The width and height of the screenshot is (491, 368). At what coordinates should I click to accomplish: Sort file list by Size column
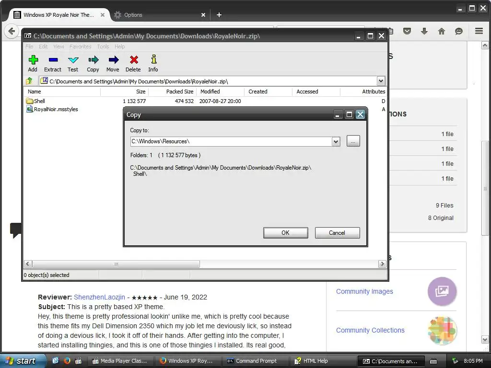point(124,92)
